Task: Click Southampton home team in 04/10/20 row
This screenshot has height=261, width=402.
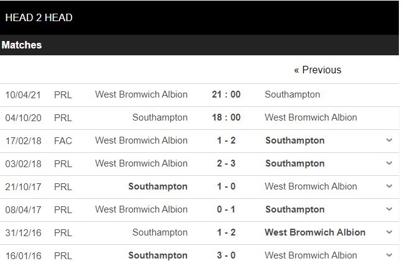Action: (160, 117)
